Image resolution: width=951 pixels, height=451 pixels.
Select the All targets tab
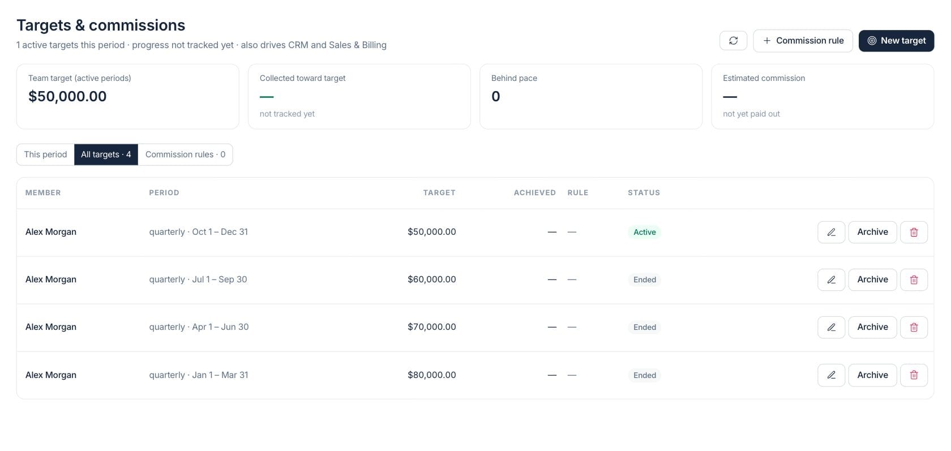click(x=106, y=154)
